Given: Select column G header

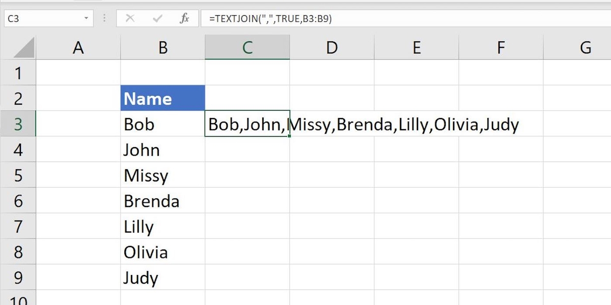Looking at the screenshot, I should coord(585,48).
